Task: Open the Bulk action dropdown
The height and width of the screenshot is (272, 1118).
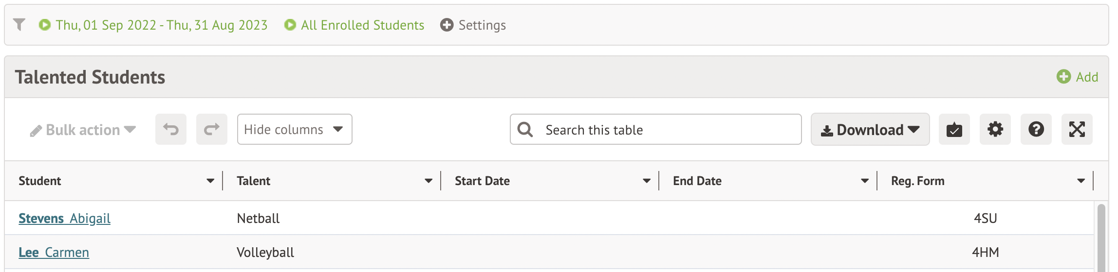Action: point(83,130)
